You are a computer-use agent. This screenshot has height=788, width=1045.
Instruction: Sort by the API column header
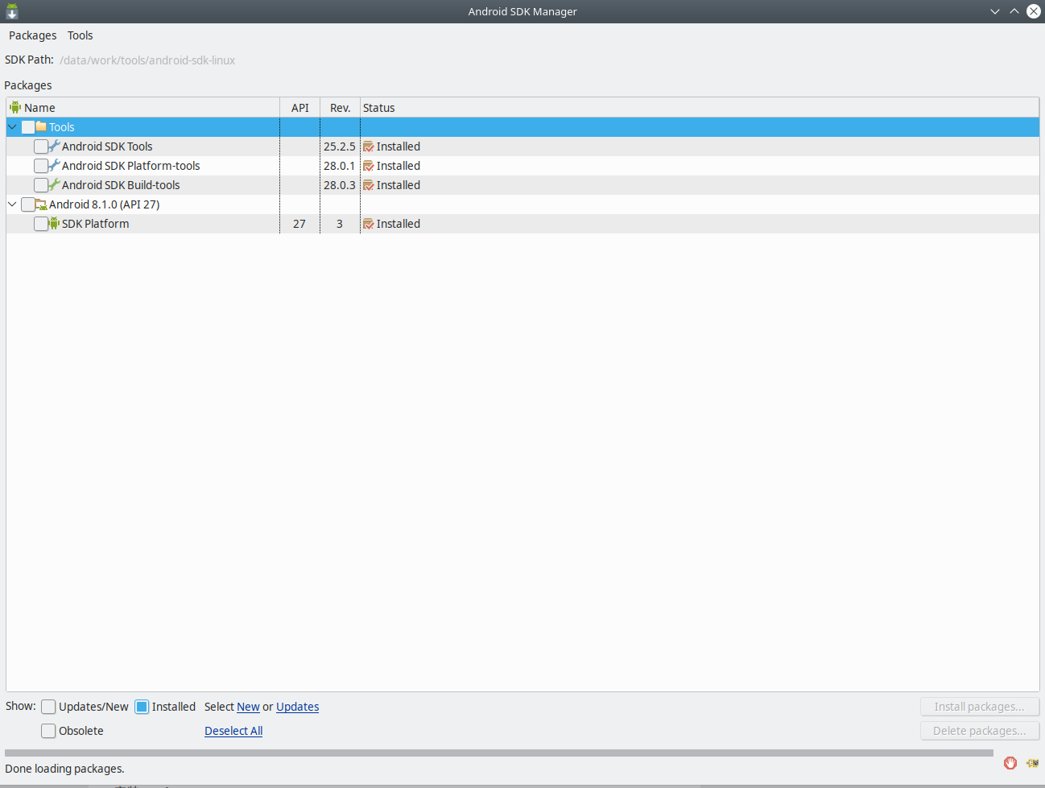tap(300, 108)
